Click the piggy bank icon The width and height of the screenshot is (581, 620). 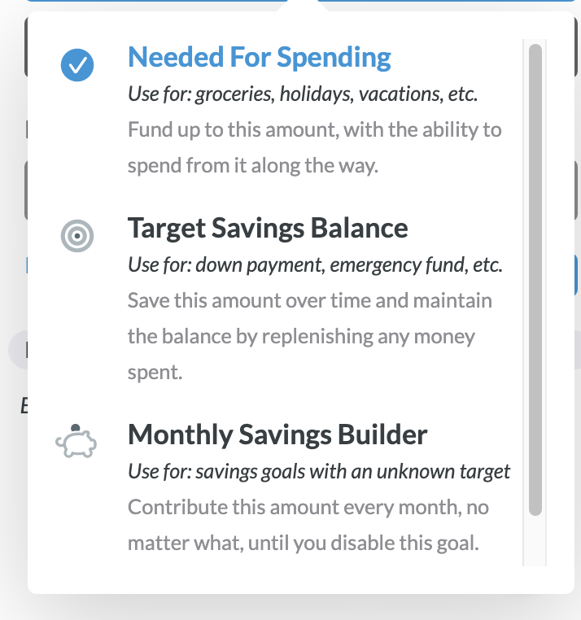click(76, 441)
